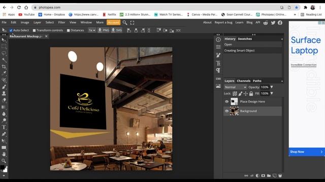The image size is (325, 182).
Task: Open the Learn link
Action: (x=239, y=22)
